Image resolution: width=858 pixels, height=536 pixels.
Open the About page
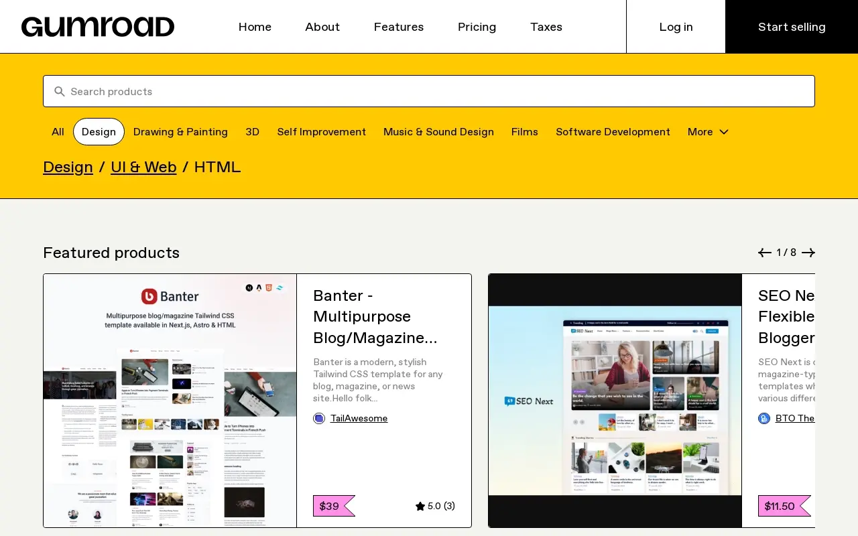point(322,27)
